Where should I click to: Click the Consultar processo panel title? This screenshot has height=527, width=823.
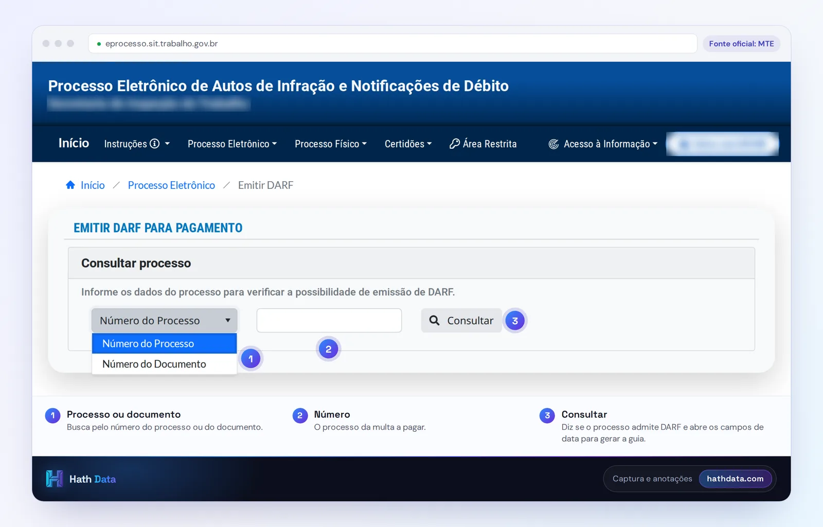pos(136,263)
